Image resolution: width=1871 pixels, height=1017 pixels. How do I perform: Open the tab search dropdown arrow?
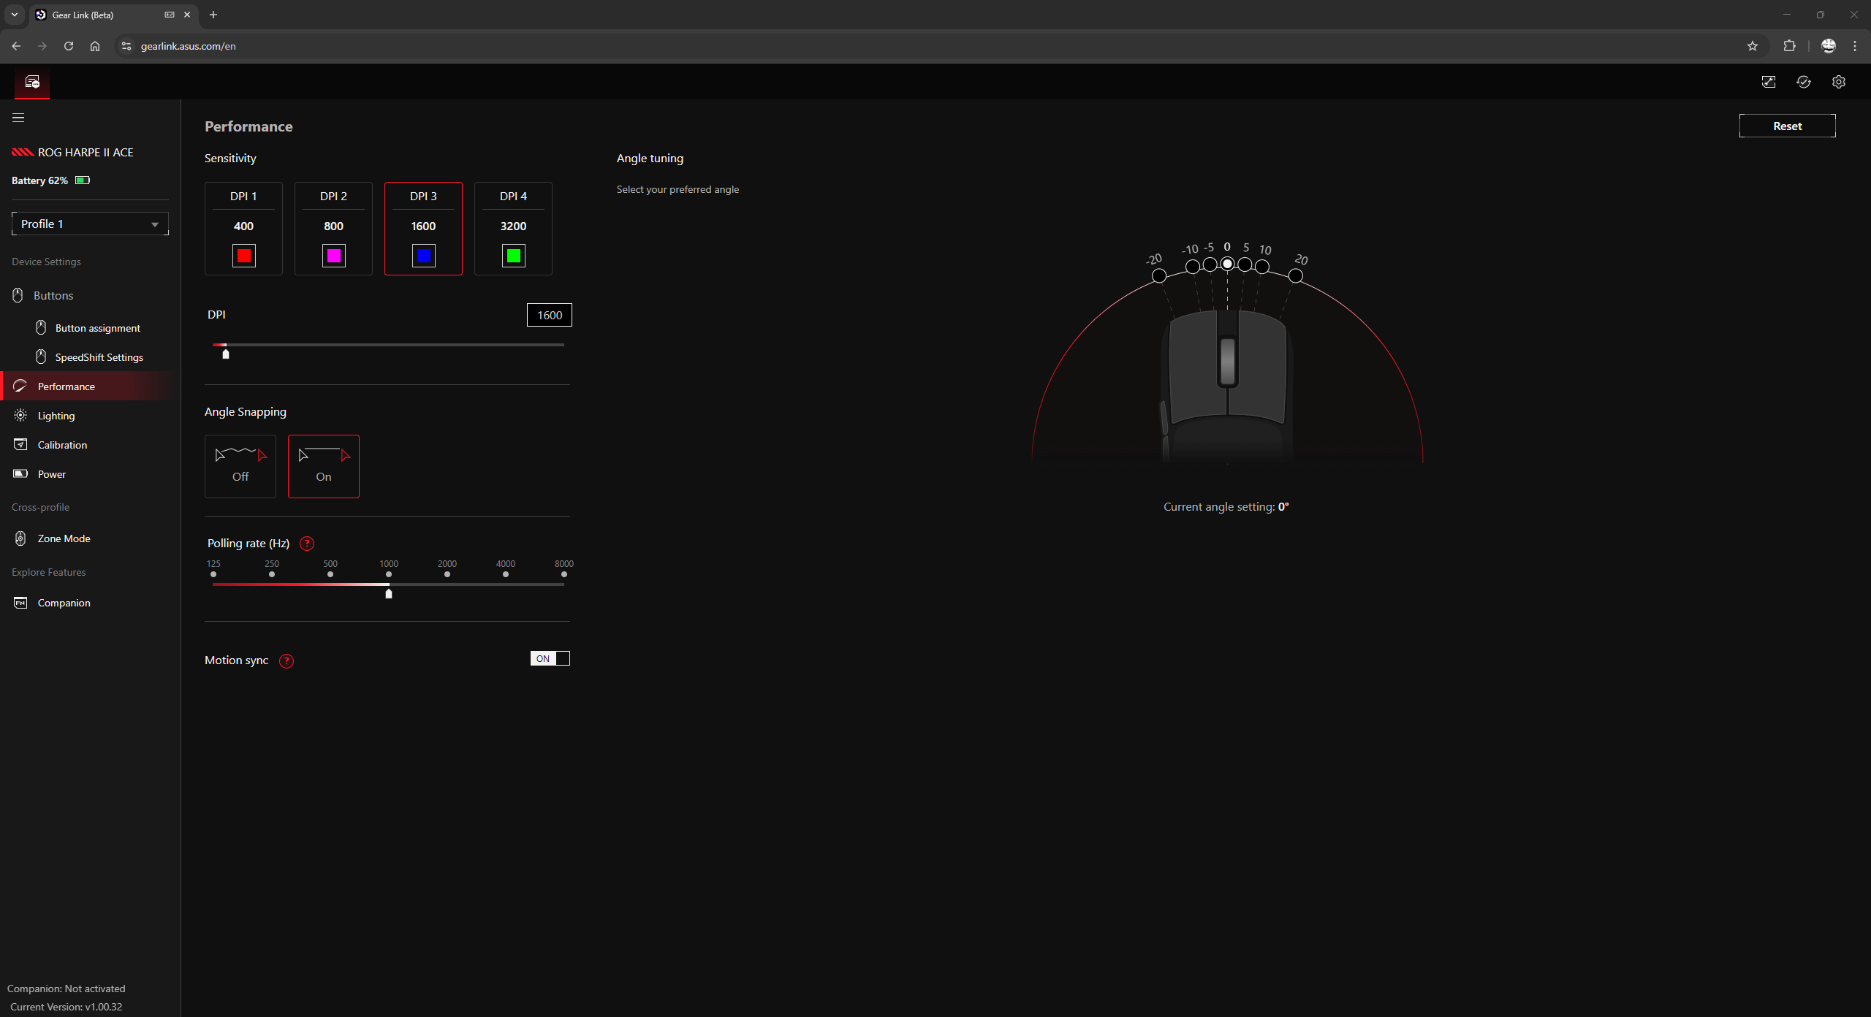pyautogui.click(x=15, y=15)
